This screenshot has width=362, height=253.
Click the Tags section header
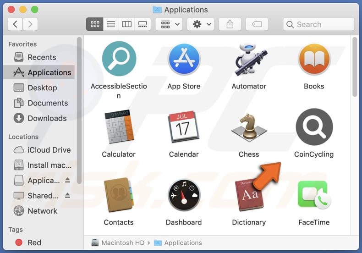[x=16, y=230]
